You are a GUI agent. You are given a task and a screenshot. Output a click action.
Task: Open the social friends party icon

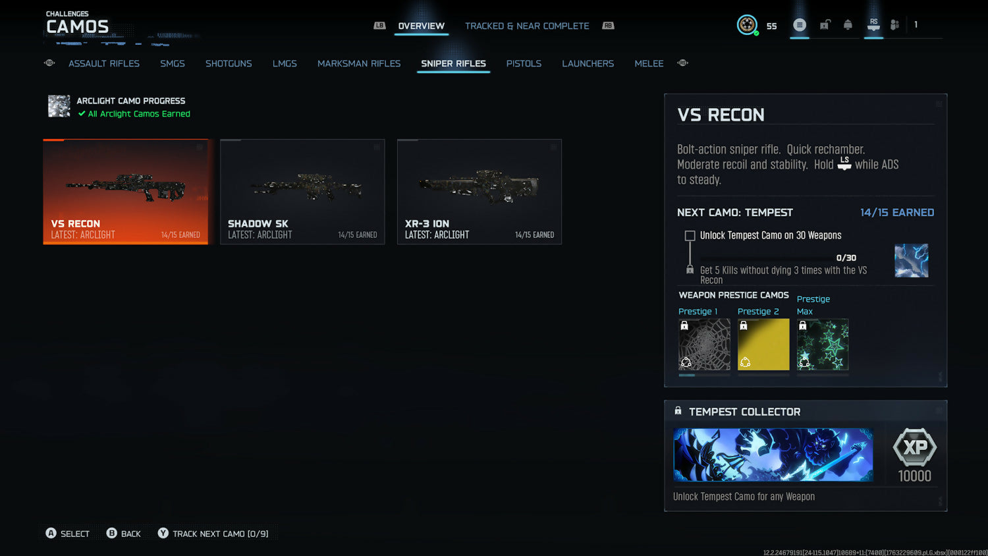(894, 25)
